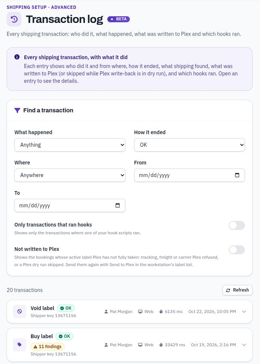Enable Only transactions that ran hooks toggle
The image size is (260, 364).
[237, 225]
